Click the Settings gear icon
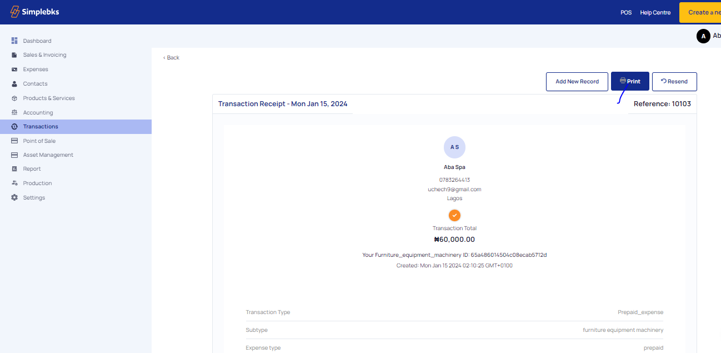 pos(14,198)
